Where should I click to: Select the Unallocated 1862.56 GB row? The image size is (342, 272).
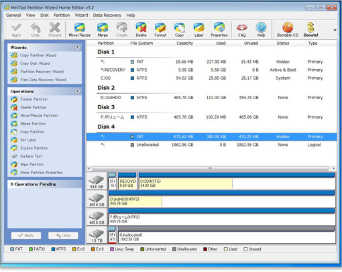(x=211, y=145)
